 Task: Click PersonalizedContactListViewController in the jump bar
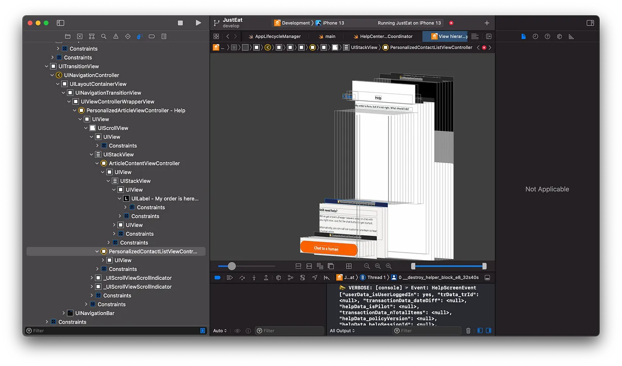[x=427, y=48]
